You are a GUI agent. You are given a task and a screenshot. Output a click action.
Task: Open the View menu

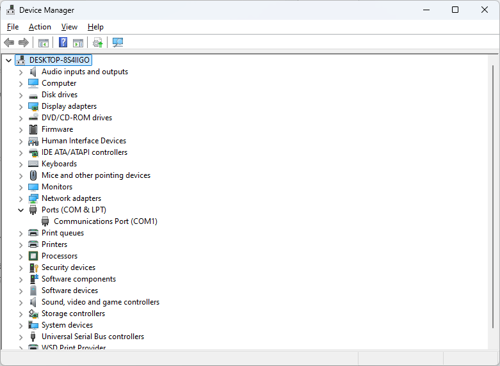pos(69,27)
